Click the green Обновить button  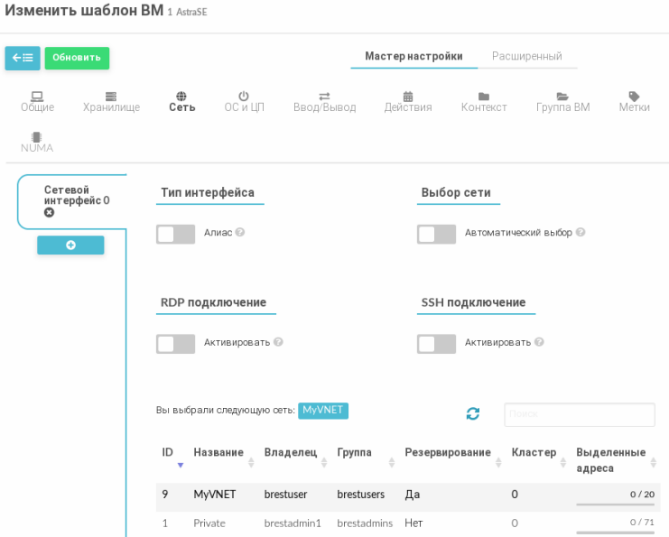point(77,58)
